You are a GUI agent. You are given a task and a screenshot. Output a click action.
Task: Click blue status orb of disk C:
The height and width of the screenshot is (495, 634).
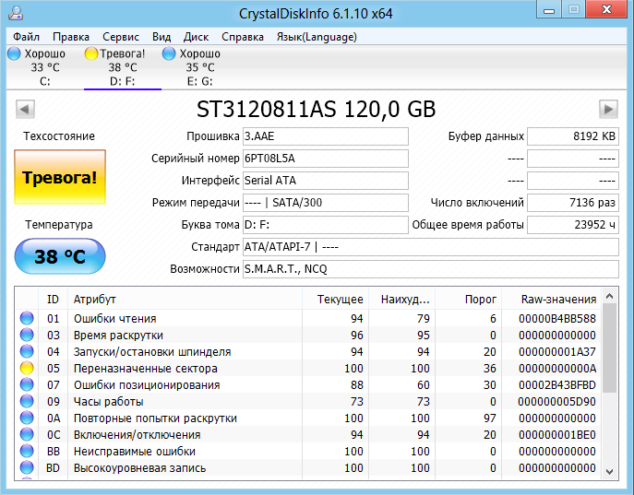(x=14, y=53)
